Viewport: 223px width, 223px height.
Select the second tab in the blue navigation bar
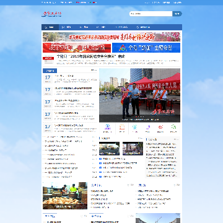click(67, 27)
